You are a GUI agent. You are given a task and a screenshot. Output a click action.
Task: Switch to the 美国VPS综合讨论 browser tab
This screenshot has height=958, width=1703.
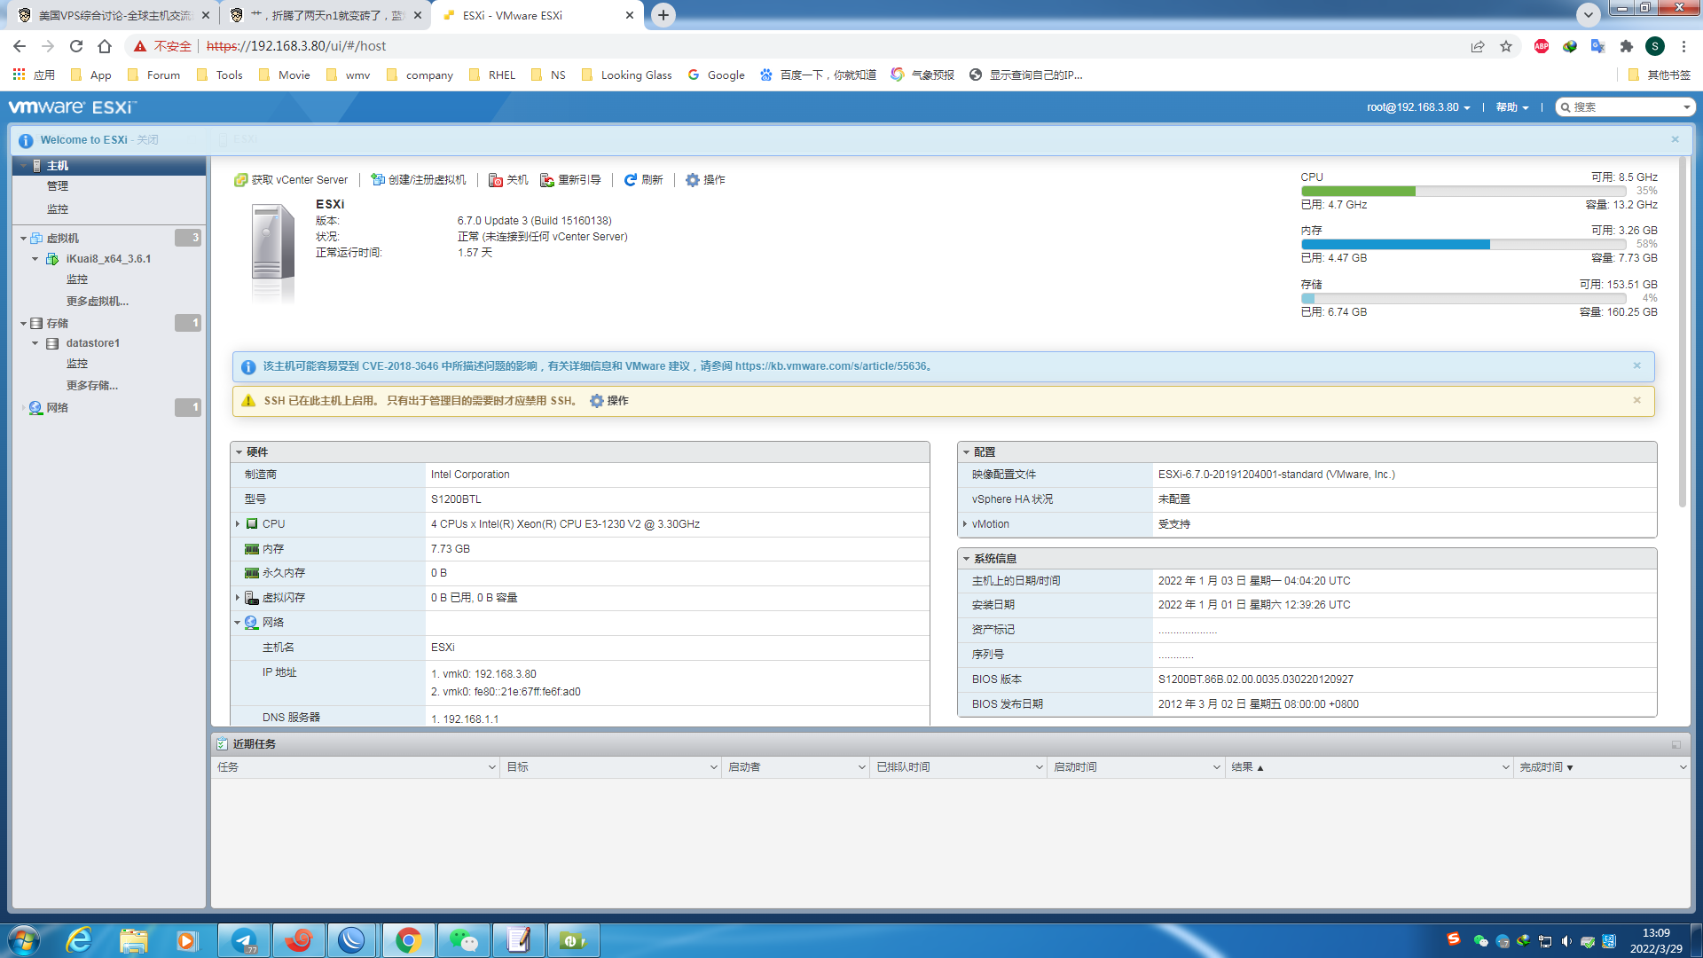click(115, 15)
